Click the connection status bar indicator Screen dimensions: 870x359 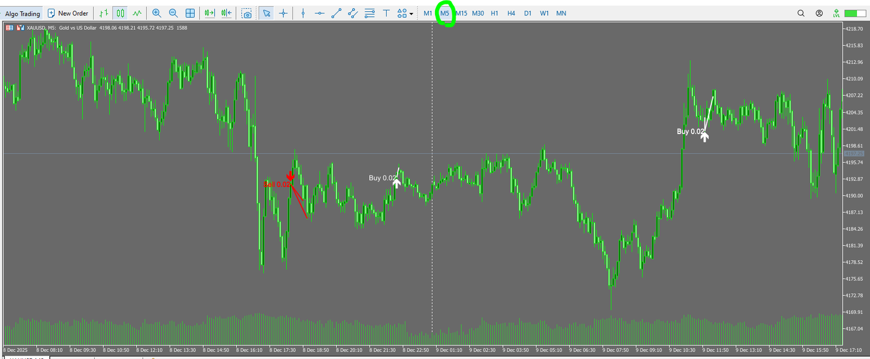(855, 13)
